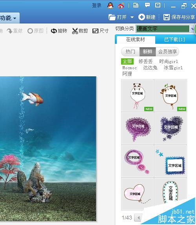
Task: Pick the purple ring thought bubble
Action: point(138,161)
